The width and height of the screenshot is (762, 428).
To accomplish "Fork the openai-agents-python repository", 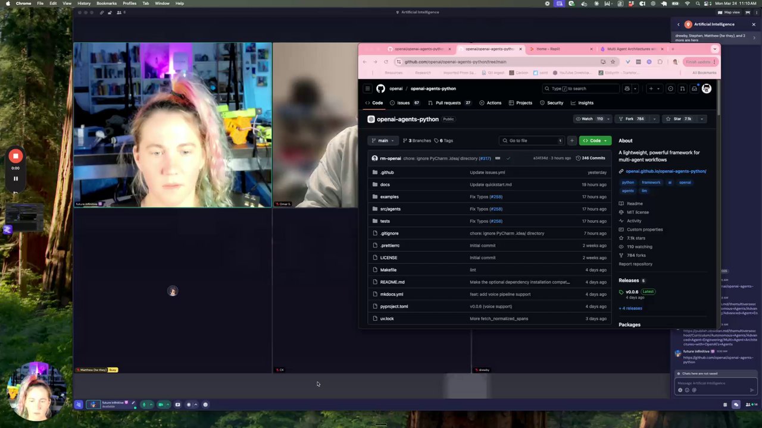I will pos(632,119).
